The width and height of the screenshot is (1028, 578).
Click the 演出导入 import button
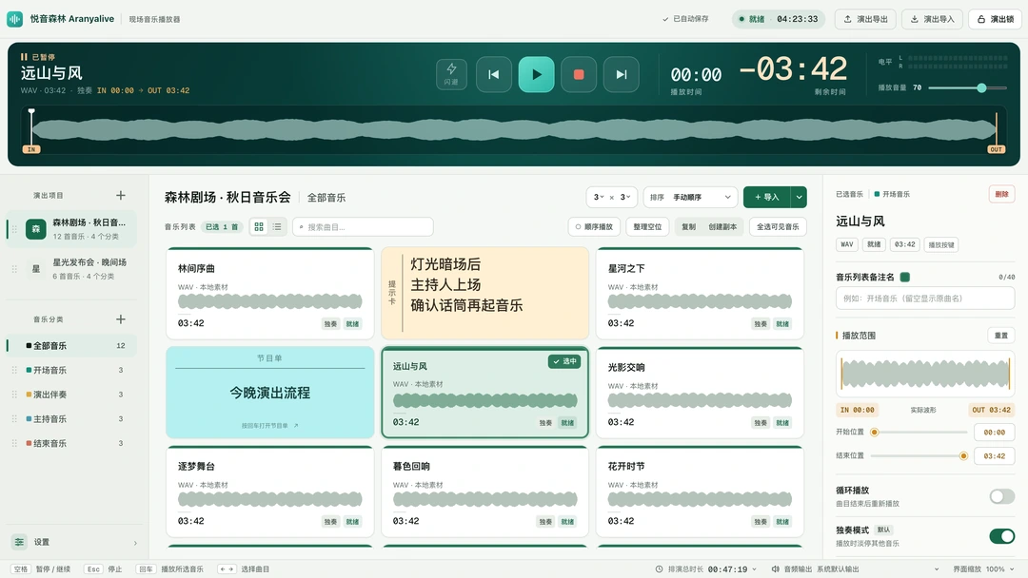(x=932, y=19)
